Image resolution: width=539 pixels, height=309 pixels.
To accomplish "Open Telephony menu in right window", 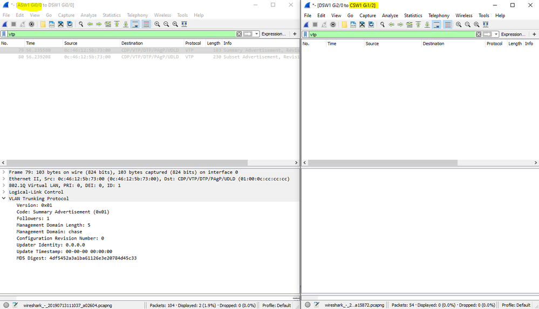I will pos(439,16).
